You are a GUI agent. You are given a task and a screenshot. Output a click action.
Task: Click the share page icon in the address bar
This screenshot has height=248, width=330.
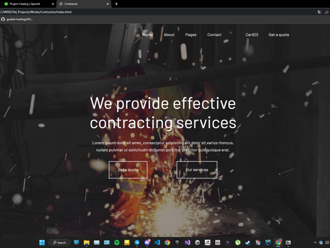coord(327,12)
